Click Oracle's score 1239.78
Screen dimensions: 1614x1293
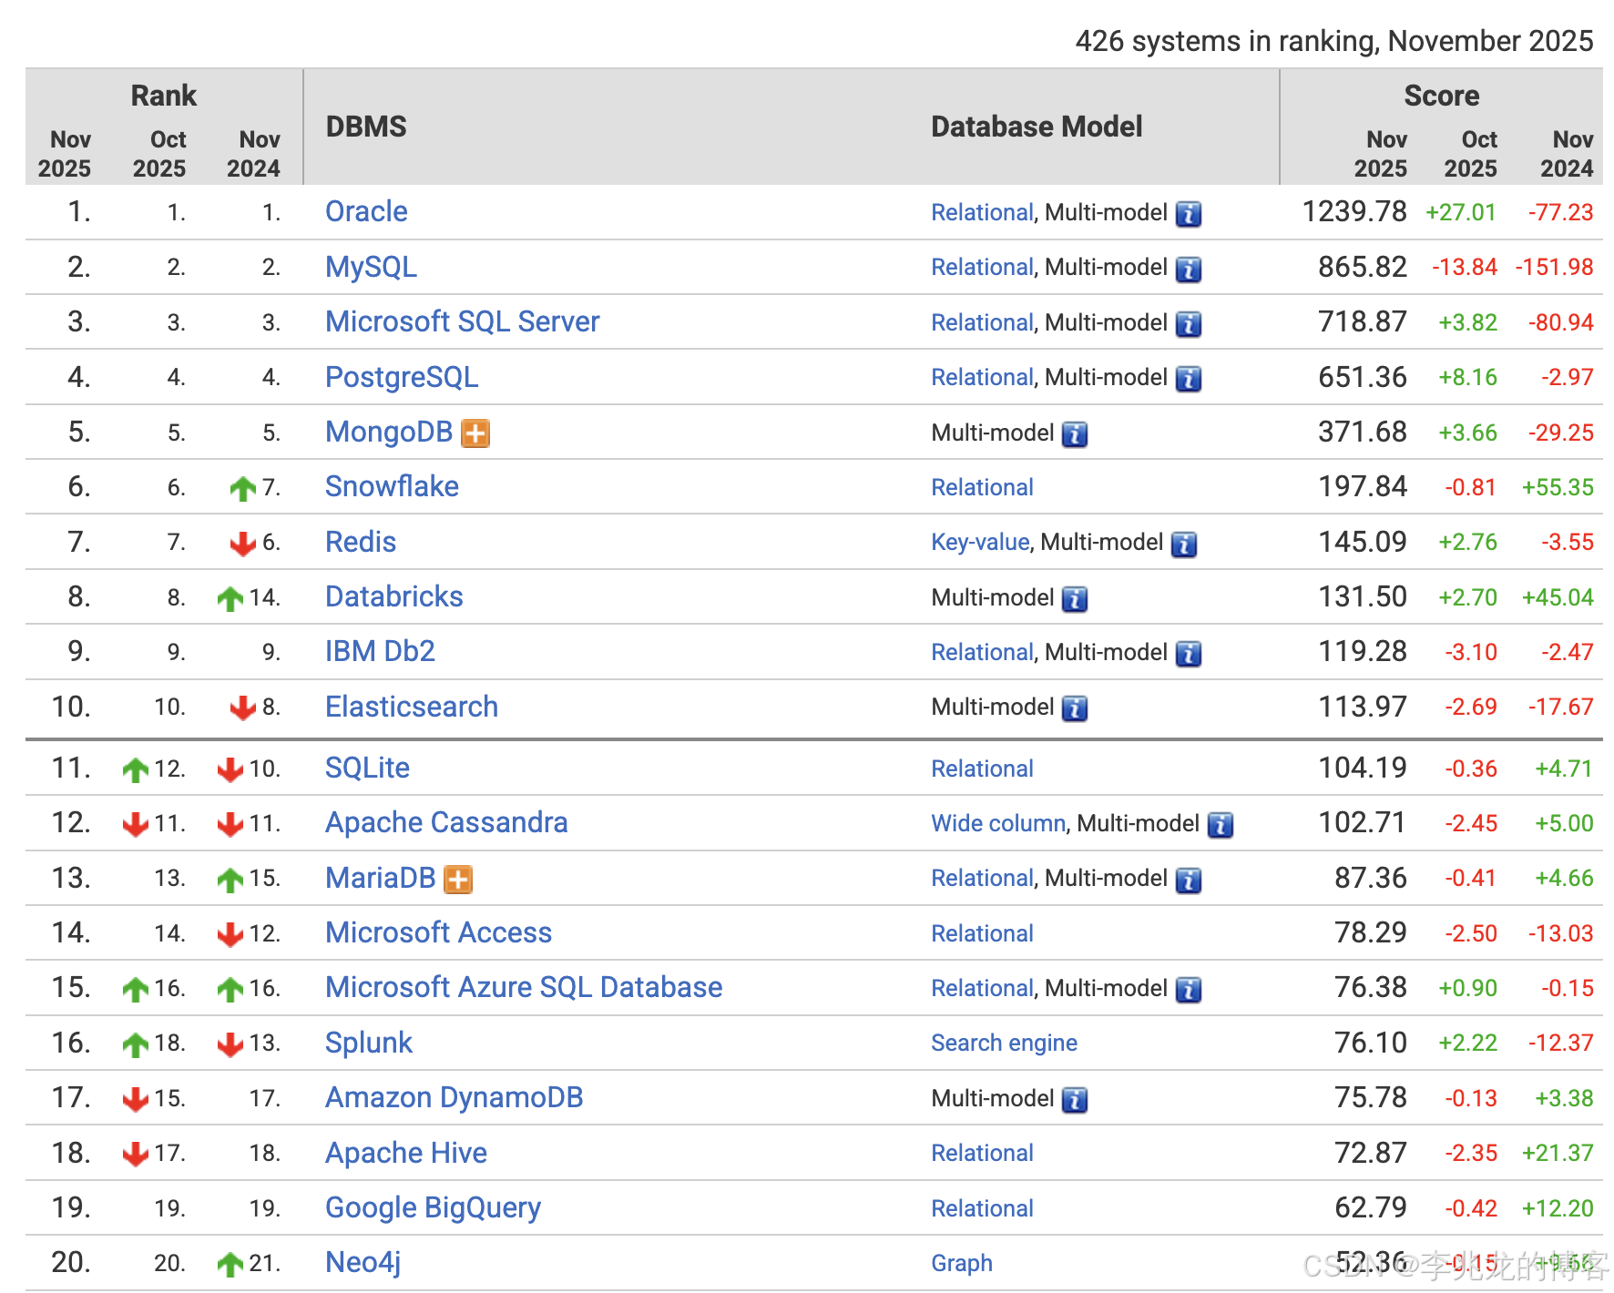1354,211
